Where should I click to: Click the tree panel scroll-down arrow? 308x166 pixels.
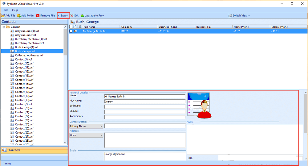pyautogui.click(x=65, y=143)
